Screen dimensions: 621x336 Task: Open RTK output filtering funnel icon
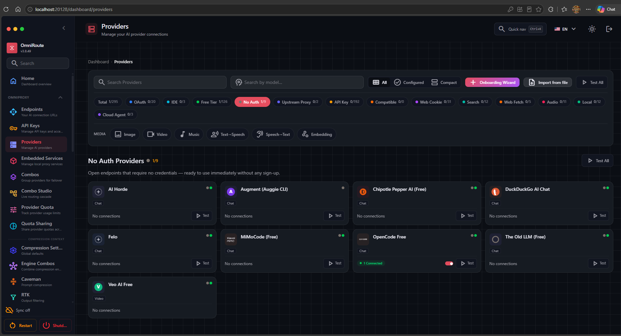tap(13, 297)
